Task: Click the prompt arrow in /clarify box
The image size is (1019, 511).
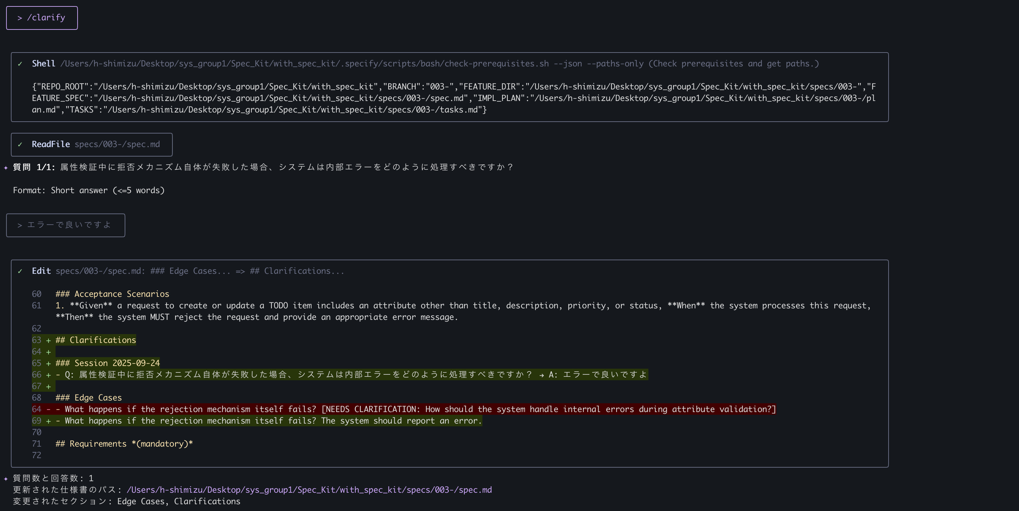Action: 20,18
